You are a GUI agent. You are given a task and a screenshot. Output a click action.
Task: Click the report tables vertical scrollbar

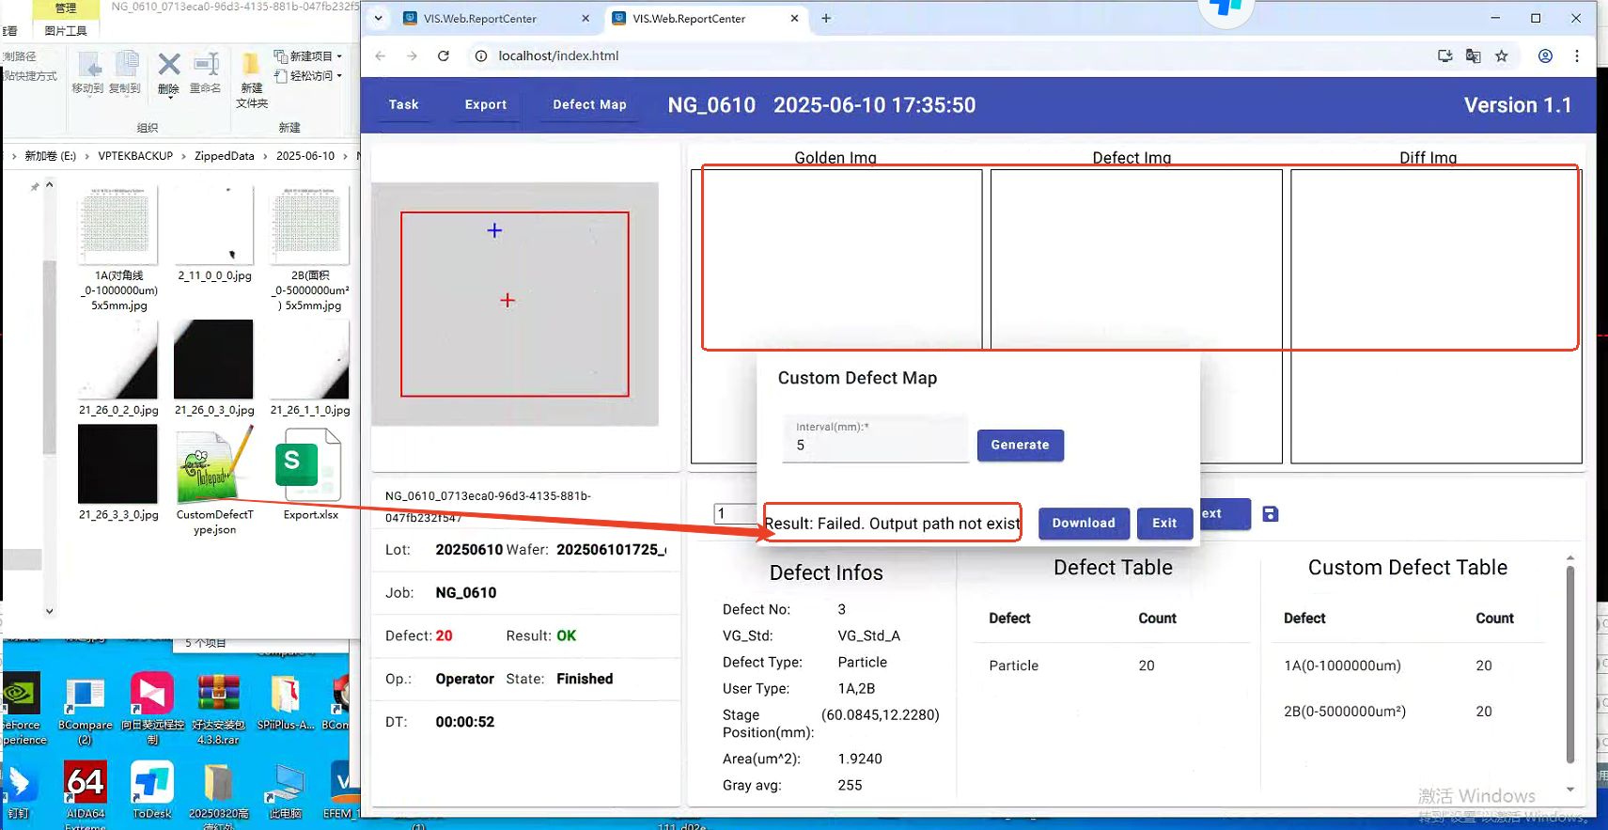click(x=1569, y=664)
